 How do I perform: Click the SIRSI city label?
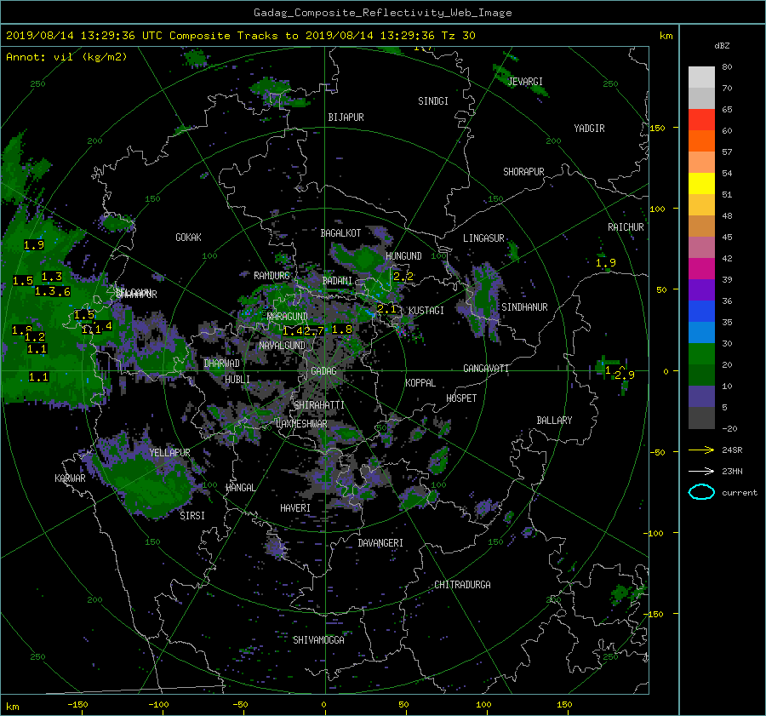(x=192, y=516)
